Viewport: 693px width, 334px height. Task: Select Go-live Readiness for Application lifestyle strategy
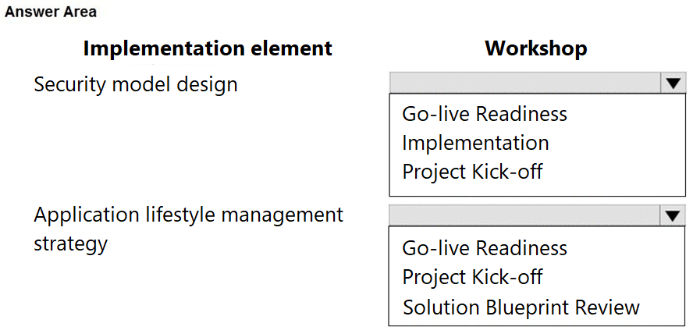click(485, 248)
